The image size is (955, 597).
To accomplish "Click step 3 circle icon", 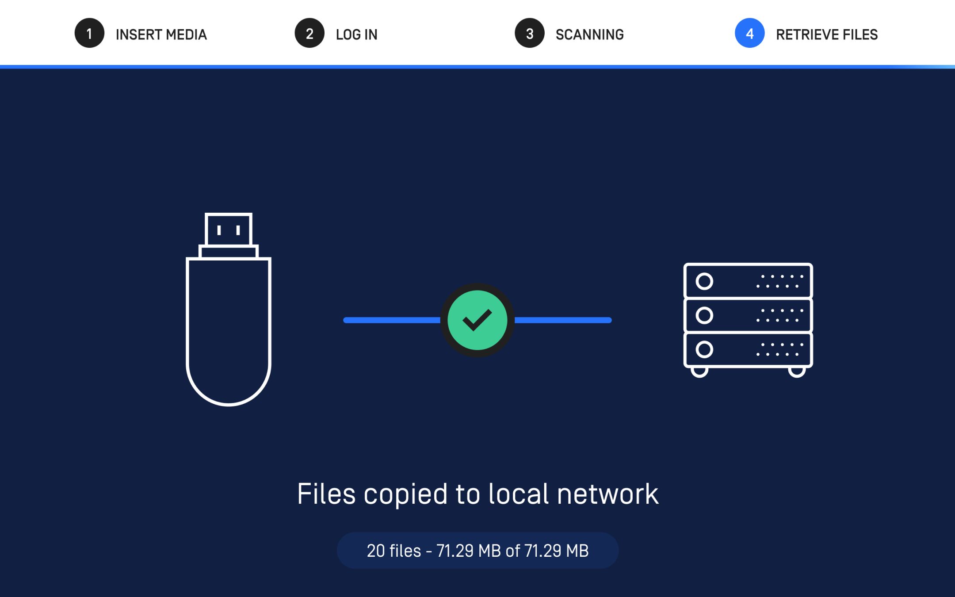I will (x=529, y=33).
